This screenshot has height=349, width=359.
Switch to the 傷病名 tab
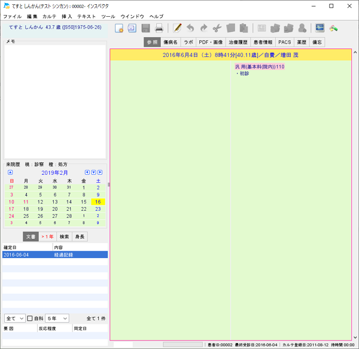(x=171, y=42)
